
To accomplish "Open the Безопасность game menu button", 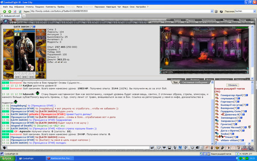I will click(209, 20).
